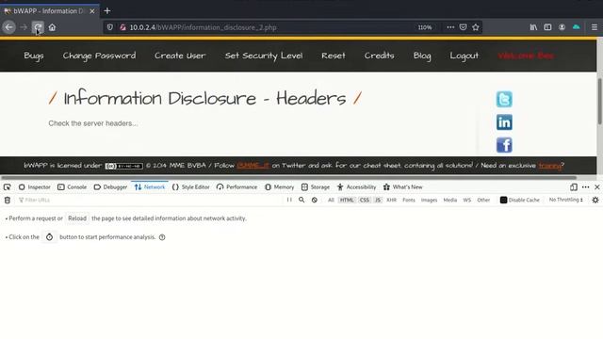Click the Logout link
This screenshot has height=339, width=603.
point(464,56)
